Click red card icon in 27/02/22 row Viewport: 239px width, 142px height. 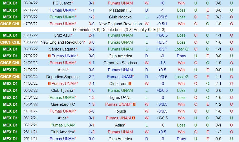pyautogui.click(x=49, y=56)
